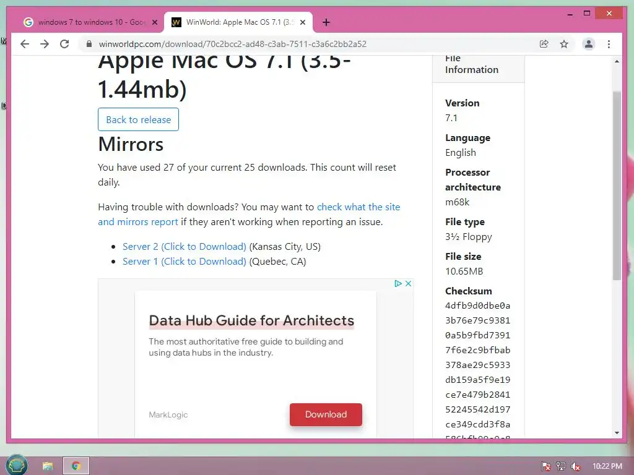634x475 pixels.
Task: Click the Language value English
Action: 461,153
